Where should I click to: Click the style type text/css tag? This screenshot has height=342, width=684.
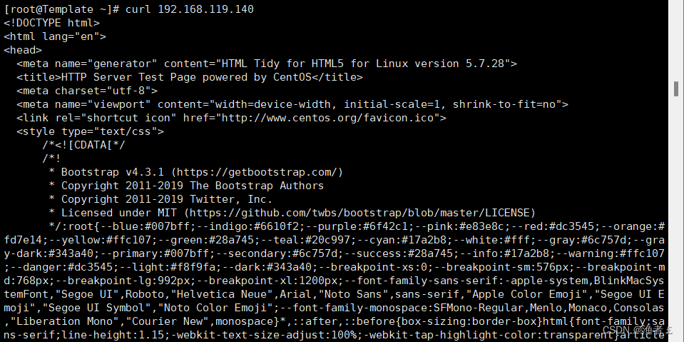[91, 131]
